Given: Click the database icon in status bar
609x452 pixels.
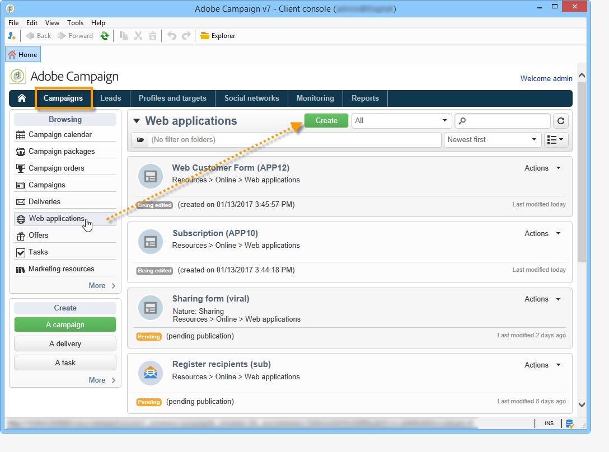Looking at the screenshot, I should pos(569,423).
